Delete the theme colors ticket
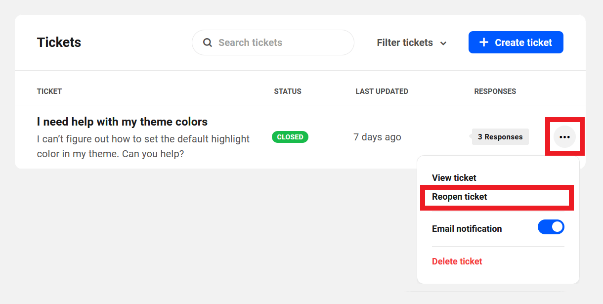 457,261
